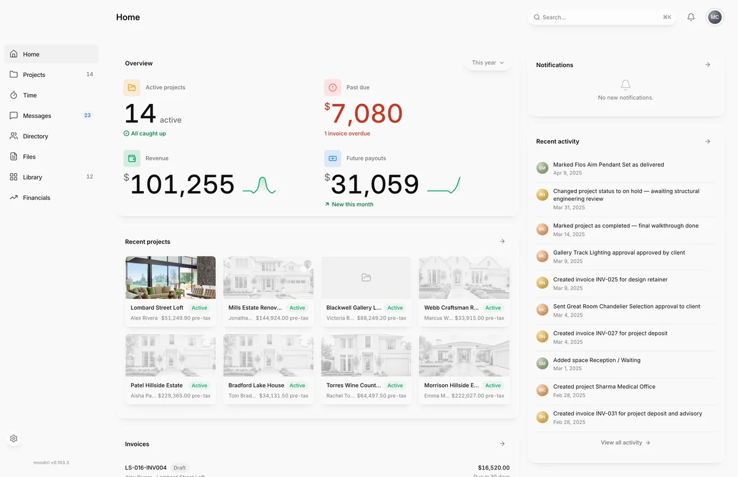
Task: Open the Morrison Hillside project card
Action: click(x=464, y=369)
